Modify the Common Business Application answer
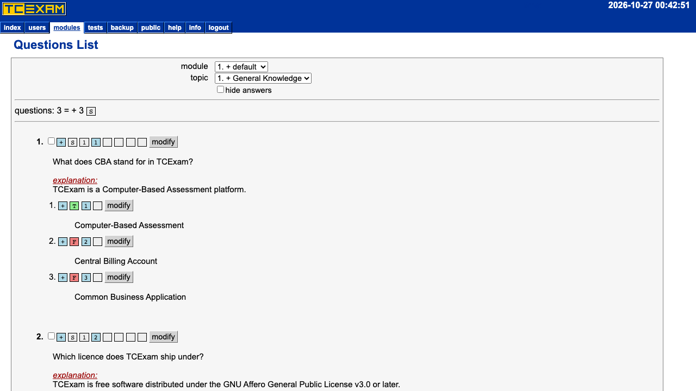This screenshot has height=391, width=696. tap(119, 277)
